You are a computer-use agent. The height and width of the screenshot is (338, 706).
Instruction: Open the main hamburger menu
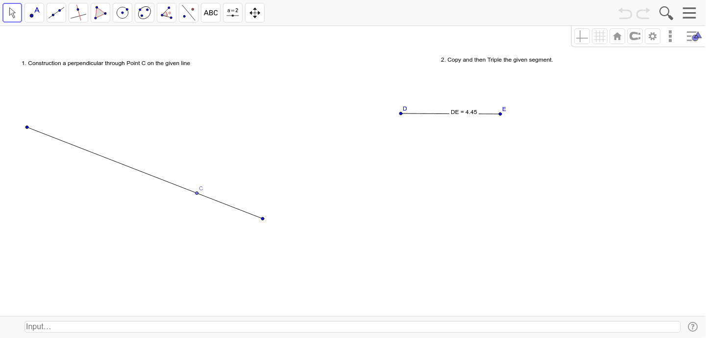(x=689, y=13)
